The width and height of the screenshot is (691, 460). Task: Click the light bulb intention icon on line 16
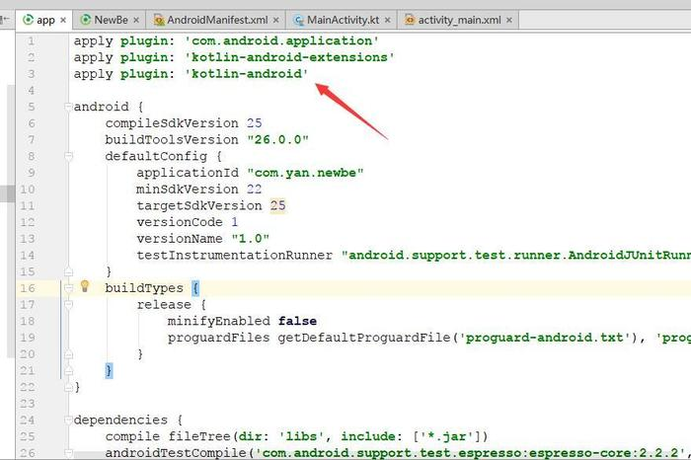pos(85,286)
